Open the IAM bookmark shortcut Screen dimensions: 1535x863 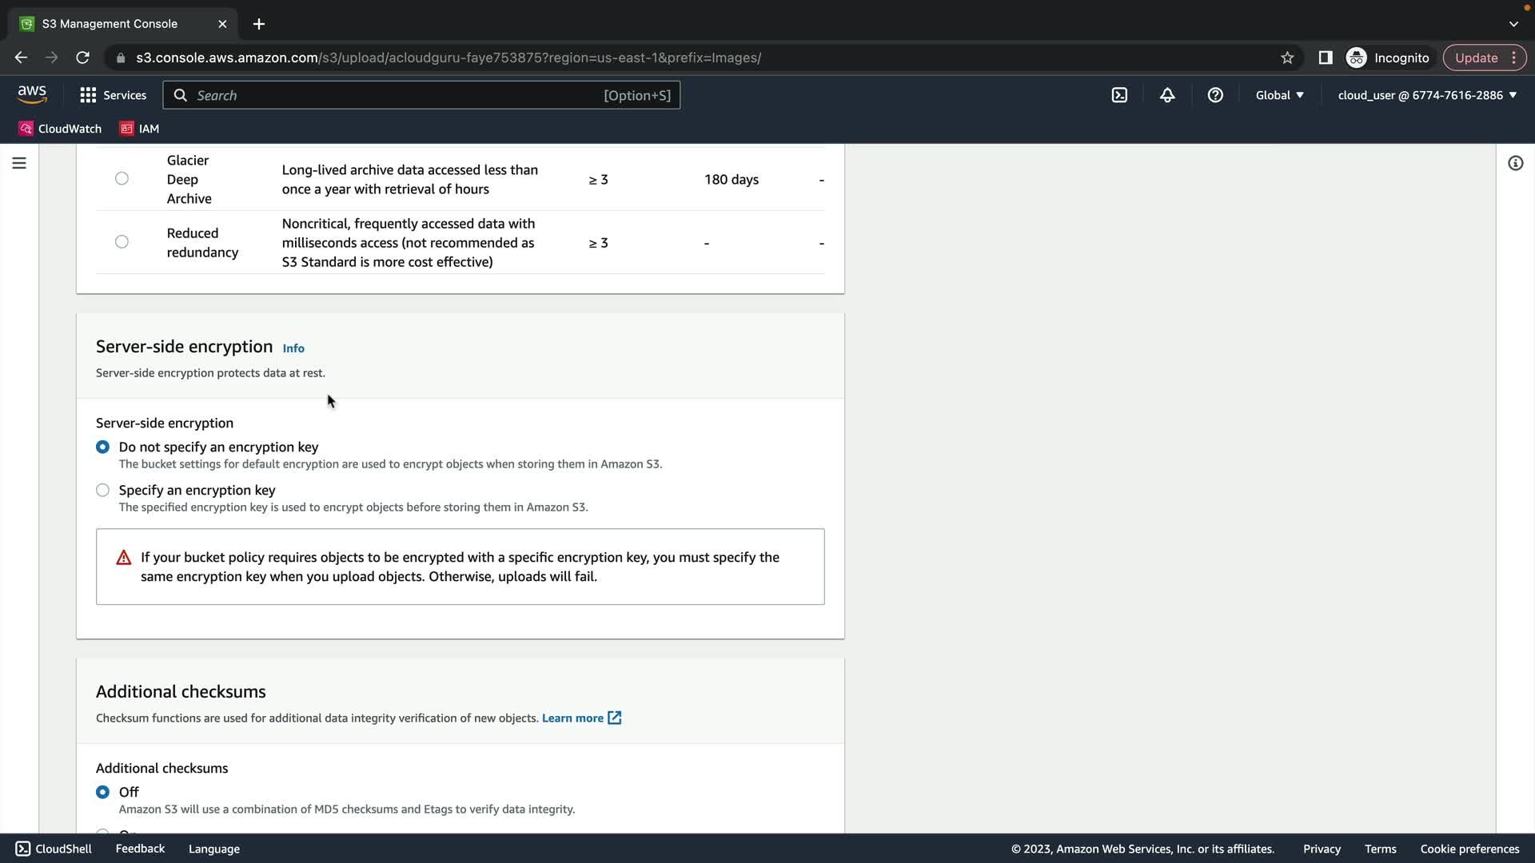click(140, 129)
